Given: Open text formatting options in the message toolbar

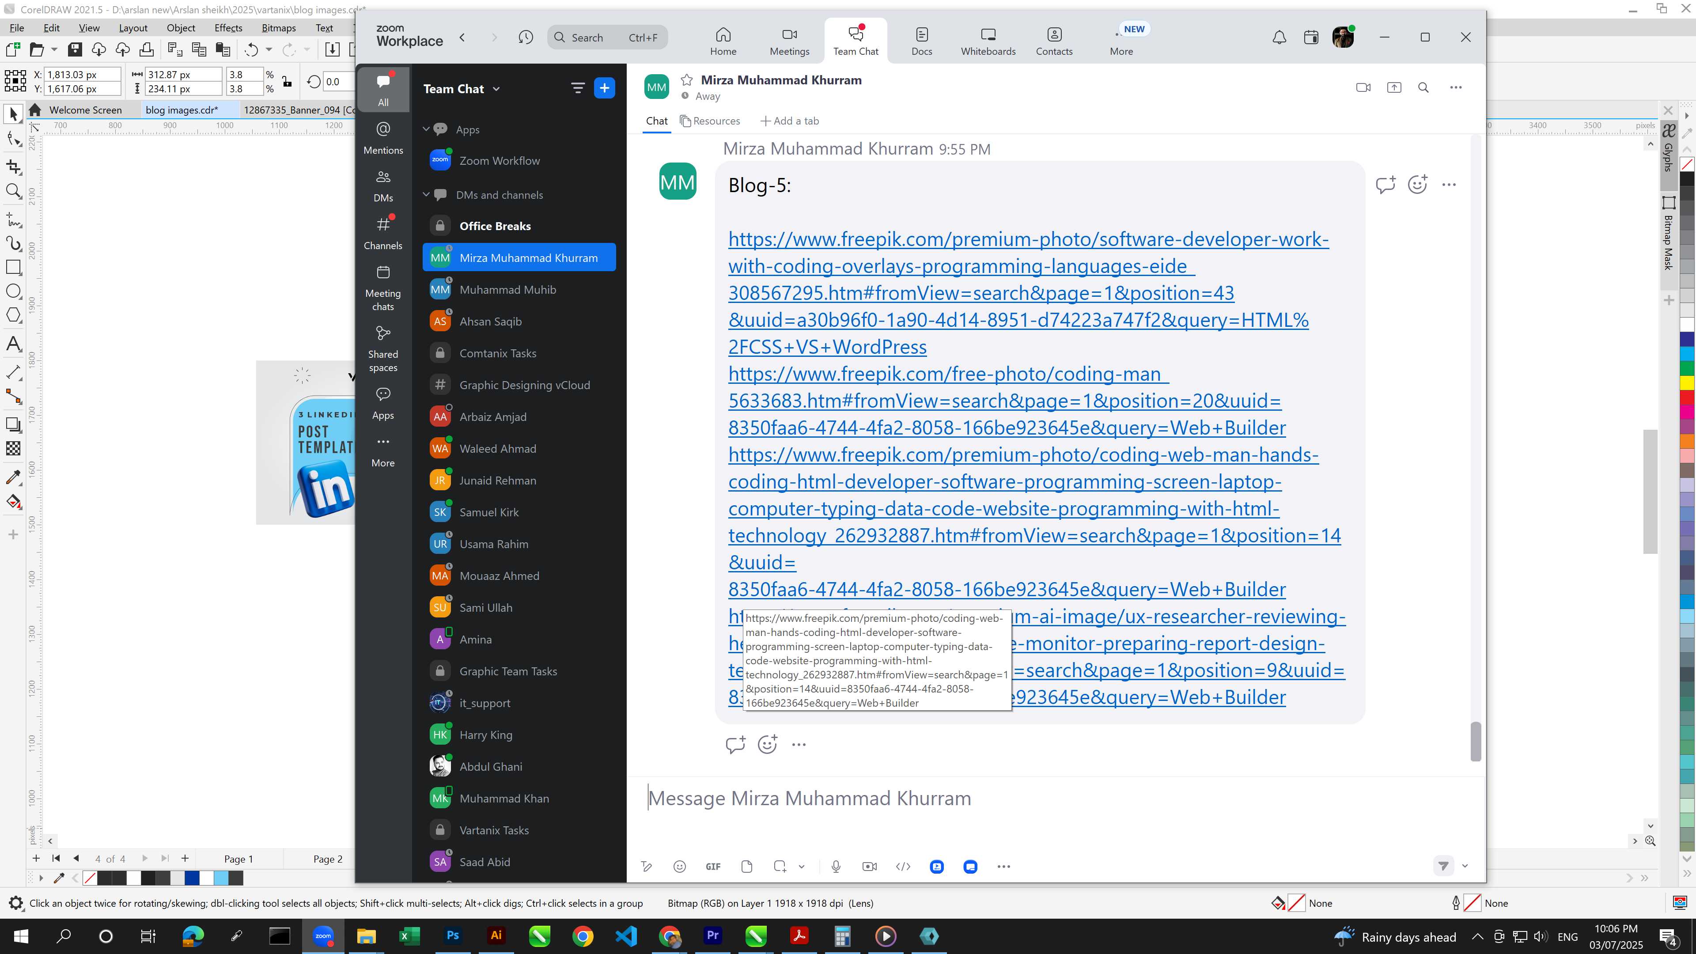Looking at the screenshot, I should pyautogui.click(x=647, y=867).
